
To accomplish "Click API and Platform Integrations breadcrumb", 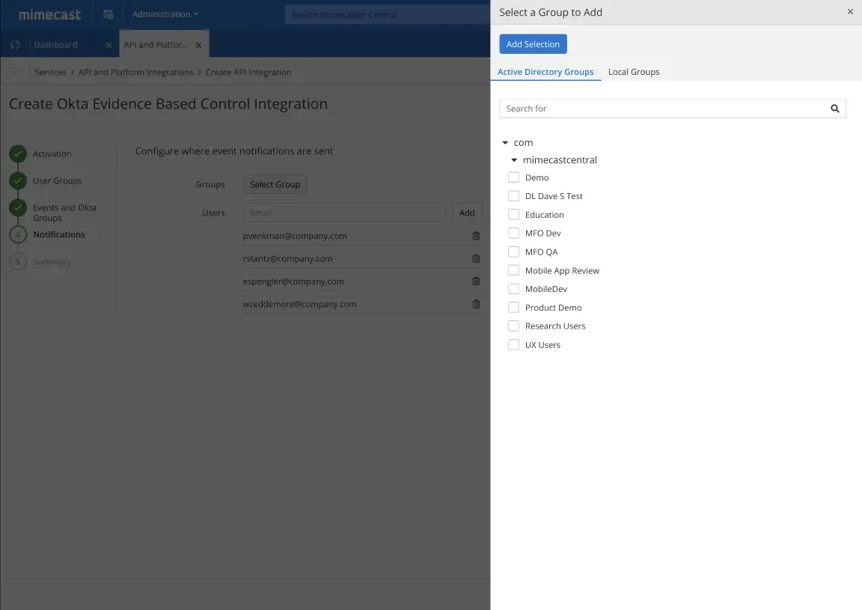I will [135, 72].
